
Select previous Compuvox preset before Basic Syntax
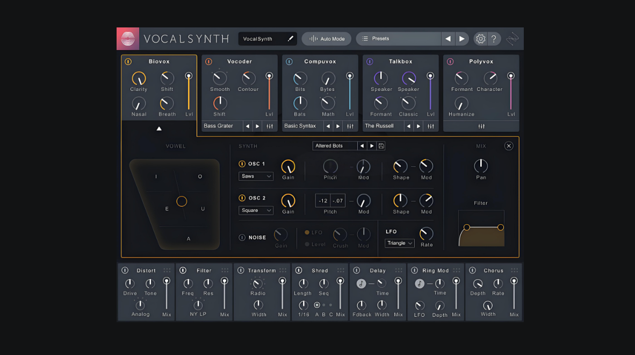328,126
